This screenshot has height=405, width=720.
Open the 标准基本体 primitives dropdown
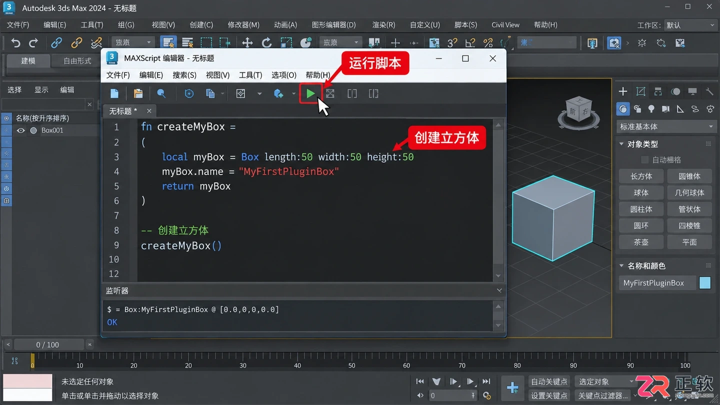(666, 126)
